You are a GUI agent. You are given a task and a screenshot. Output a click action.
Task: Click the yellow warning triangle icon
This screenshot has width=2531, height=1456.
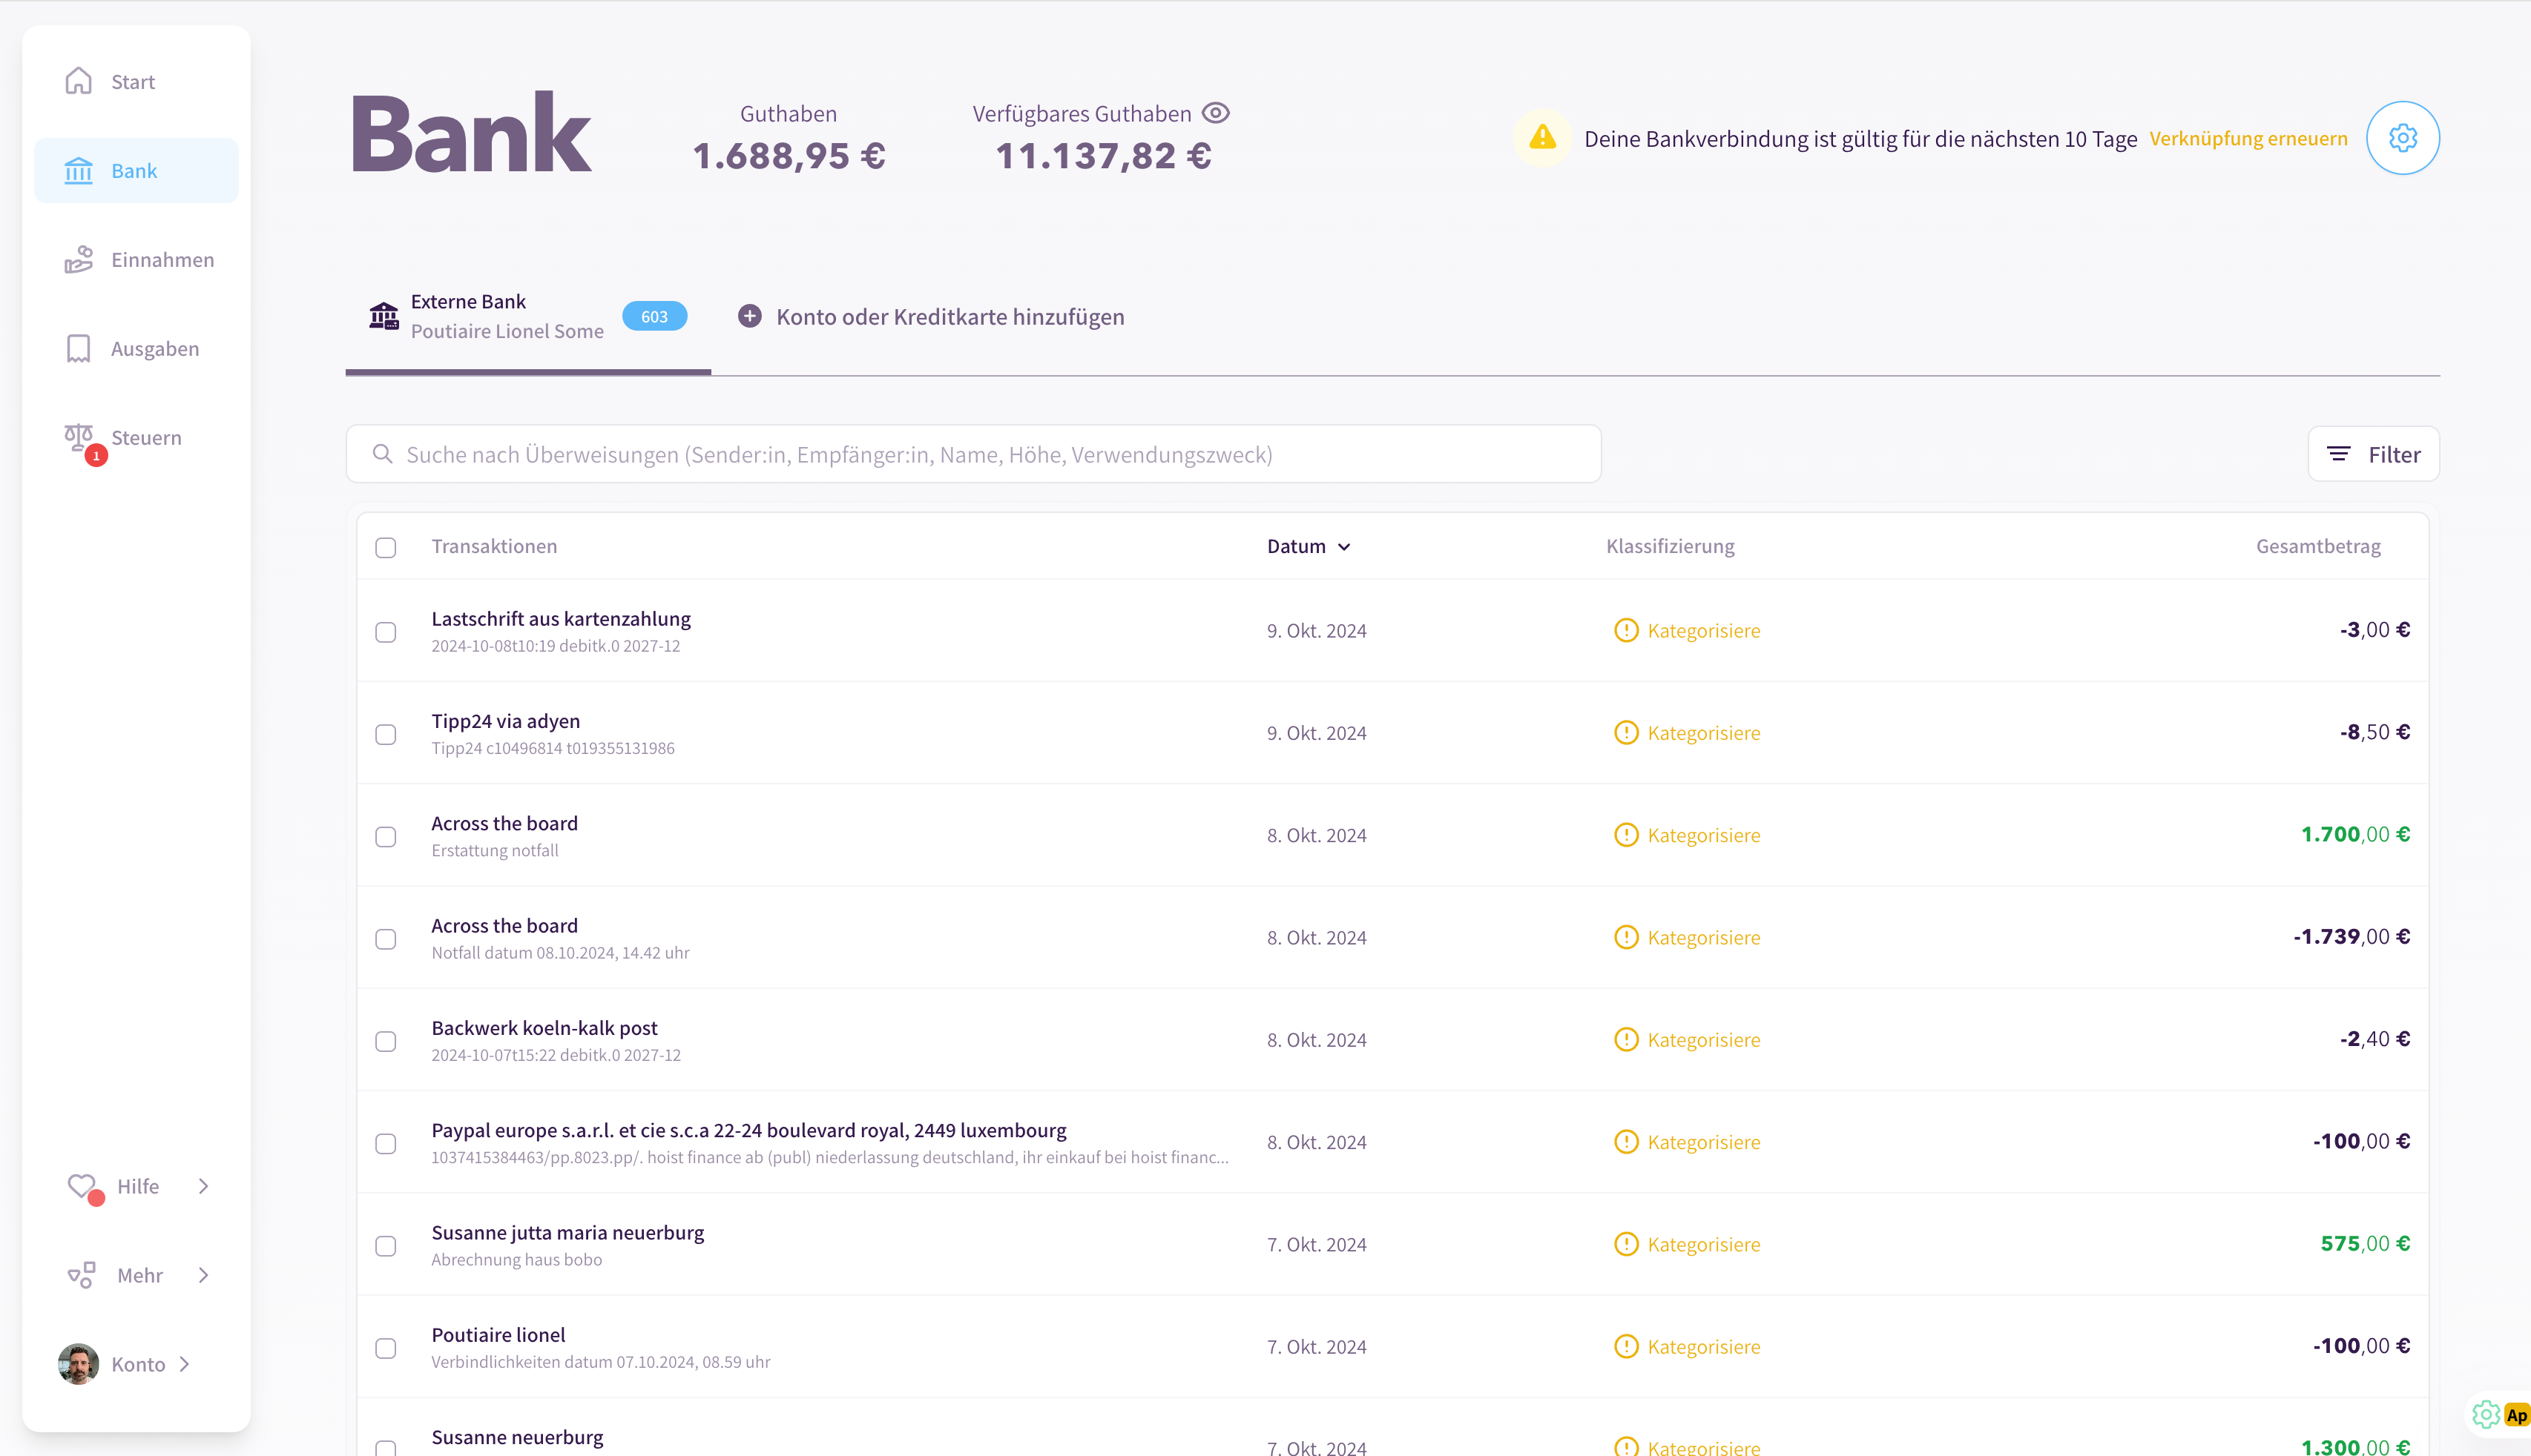pos(1541,137)
